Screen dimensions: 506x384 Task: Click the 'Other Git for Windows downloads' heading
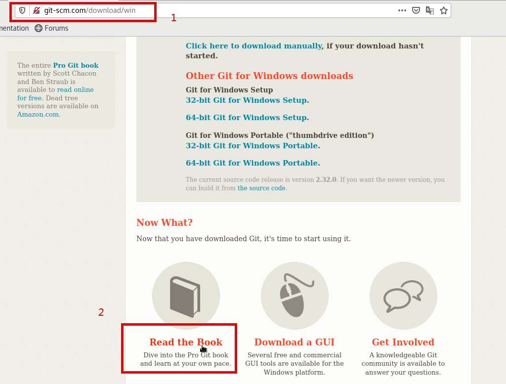pyautogui.click(x=269, y=76)
